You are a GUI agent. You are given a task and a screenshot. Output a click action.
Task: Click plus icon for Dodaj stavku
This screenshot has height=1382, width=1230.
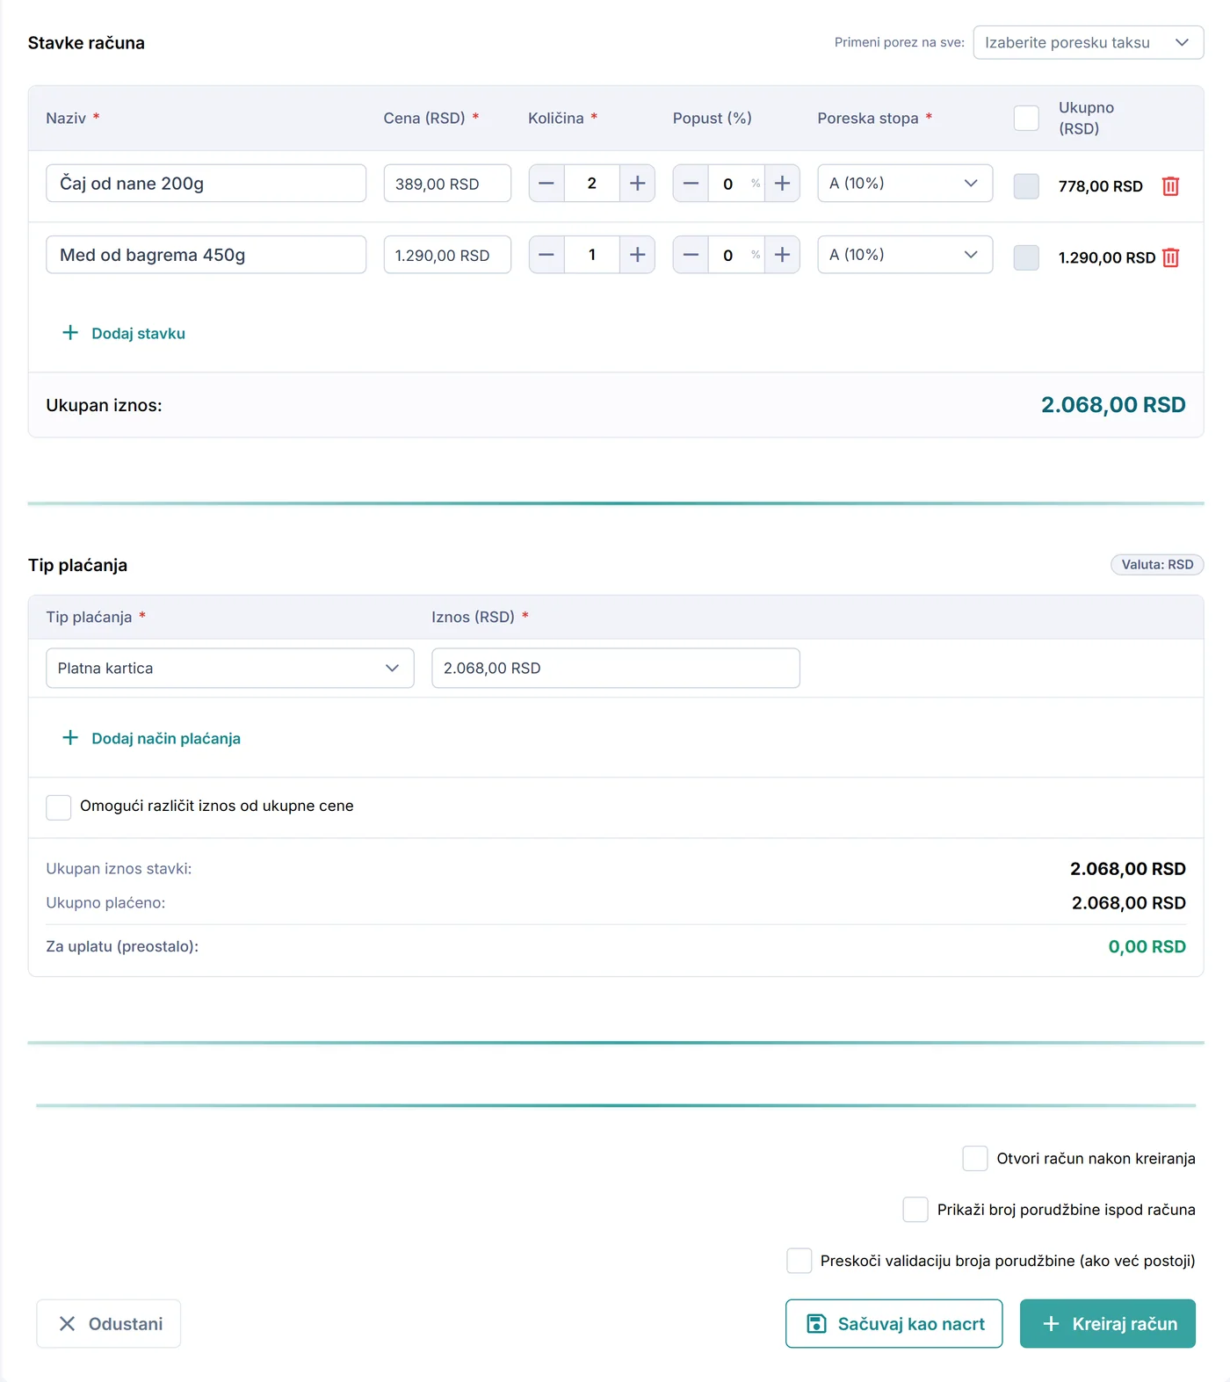pos(70,333)
